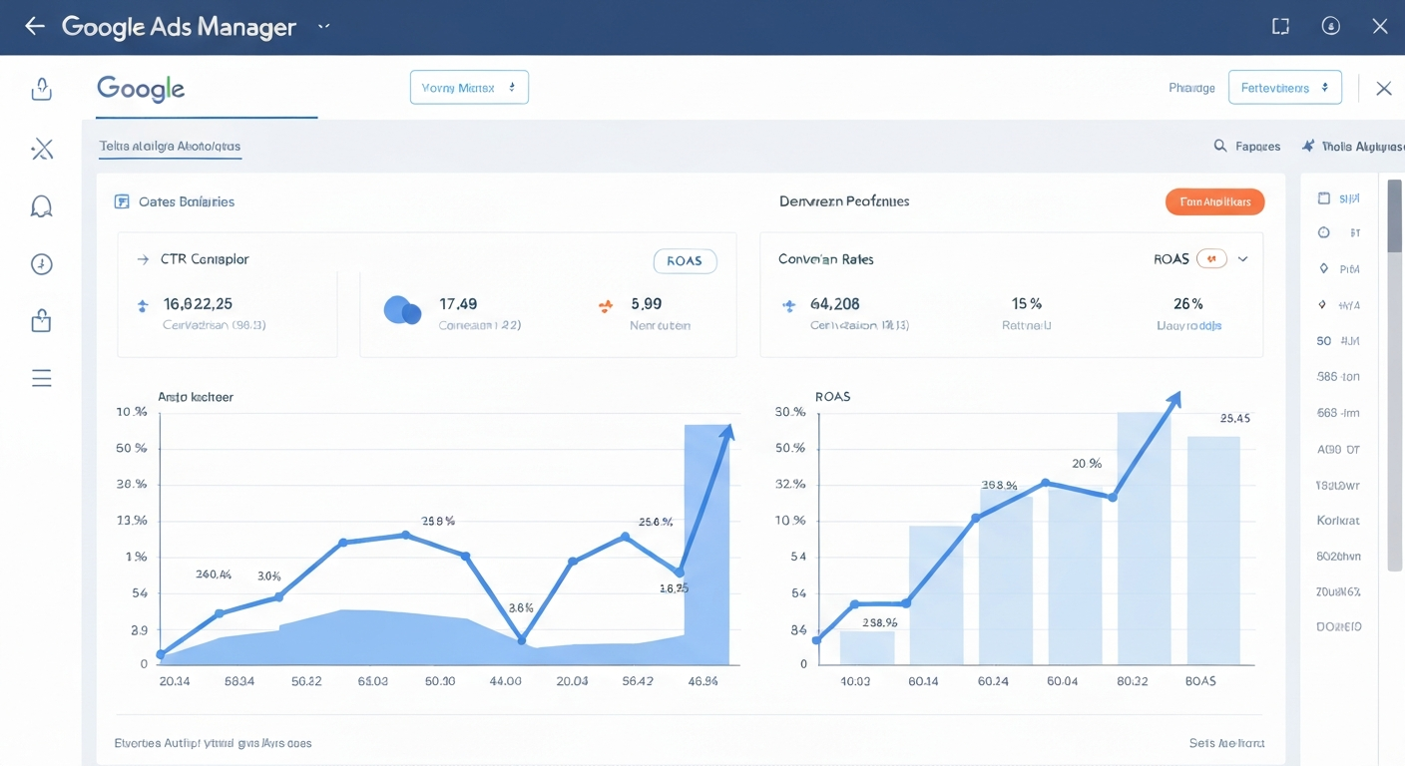Click the 'Oates Bcnlarries' panel icon
The image size is (1405, 766).
123,201
